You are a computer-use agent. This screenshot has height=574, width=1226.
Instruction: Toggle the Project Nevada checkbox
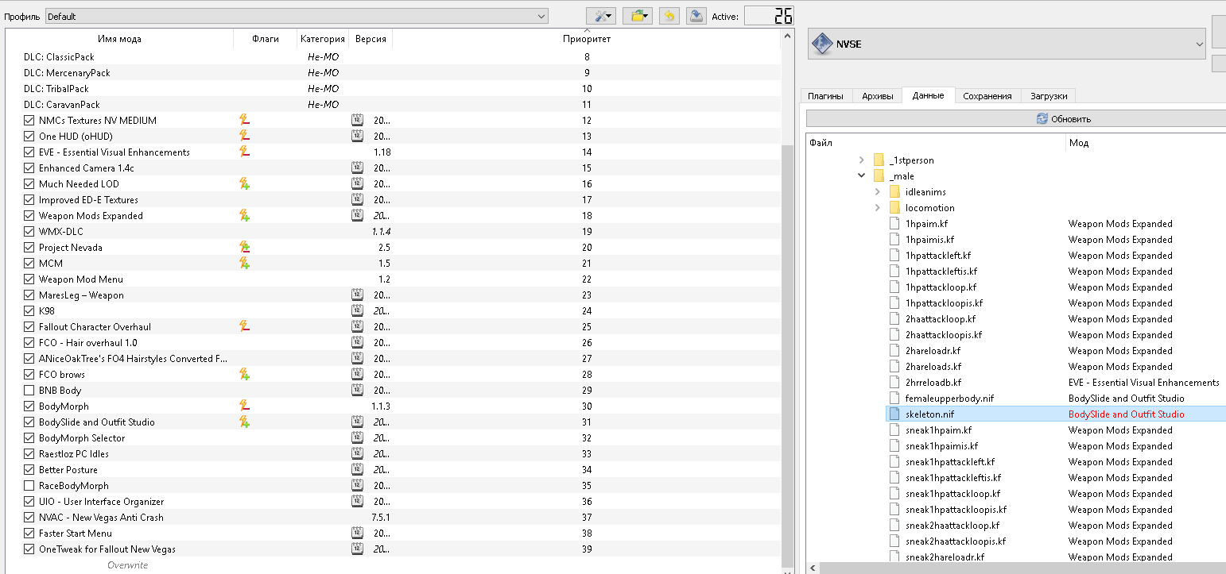[29, 248]
